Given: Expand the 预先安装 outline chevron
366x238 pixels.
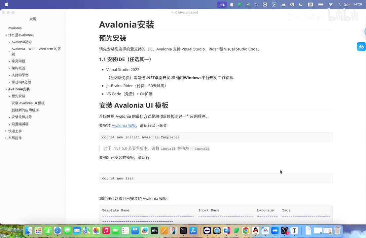Looking at the screenshot, I should (9, 96).
